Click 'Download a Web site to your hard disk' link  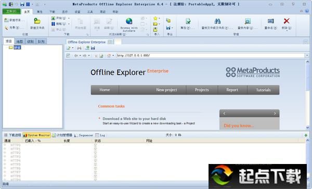[x=134, y=119]
